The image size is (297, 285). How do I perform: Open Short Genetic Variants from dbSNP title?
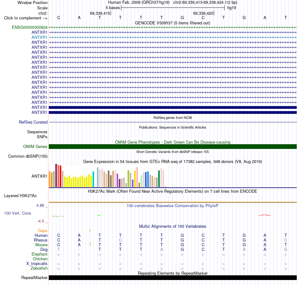pyautogui.click(x=173, y=152)
